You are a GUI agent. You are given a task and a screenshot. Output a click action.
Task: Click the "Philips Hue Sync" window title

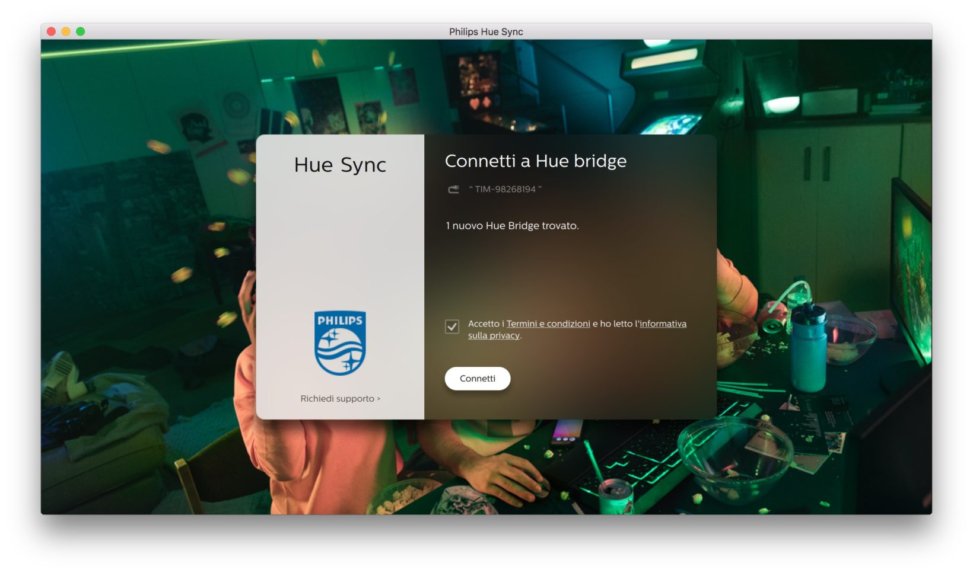click(x=486, y=32)
